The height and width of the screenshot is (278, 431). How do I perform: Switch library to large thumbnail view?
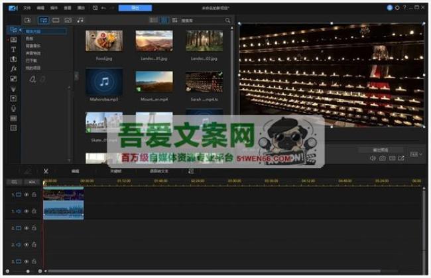tap(164, 20)
